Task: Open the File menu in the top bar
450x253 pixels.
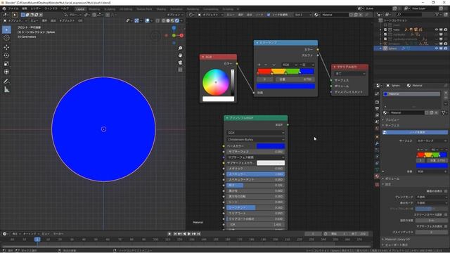Action: pyautogui.click(x=13, y=8)
